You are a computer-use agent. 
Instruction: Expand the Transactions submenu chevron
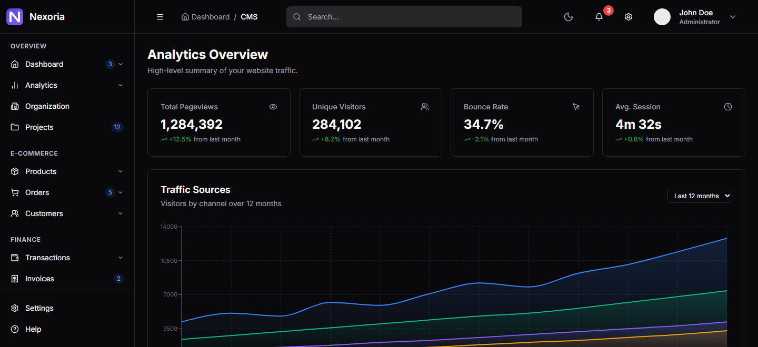pyautogui.click(x=121, y=258)
